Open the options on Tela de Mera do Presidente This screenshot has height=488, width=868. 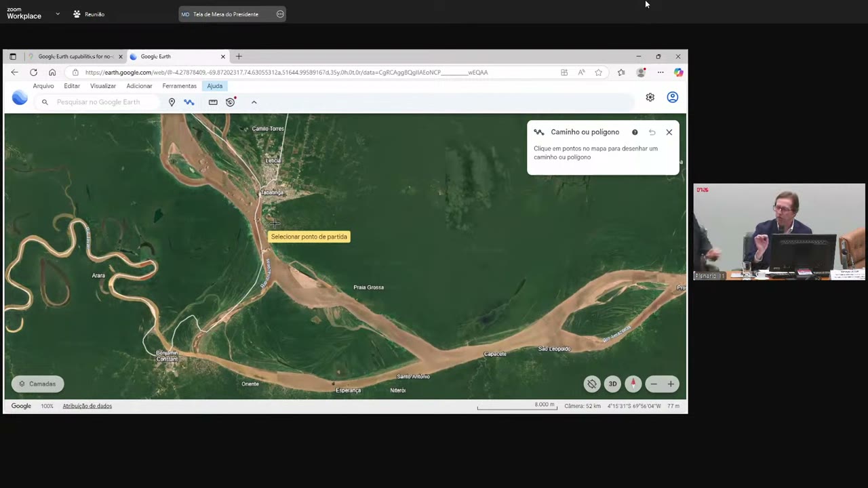point(280,14)
